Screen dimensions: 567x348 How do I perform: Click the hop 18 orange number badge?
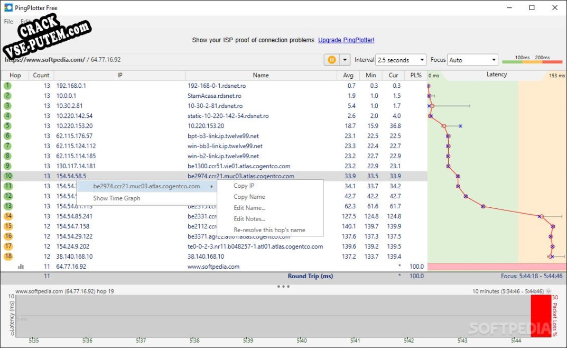pos(8,257)
